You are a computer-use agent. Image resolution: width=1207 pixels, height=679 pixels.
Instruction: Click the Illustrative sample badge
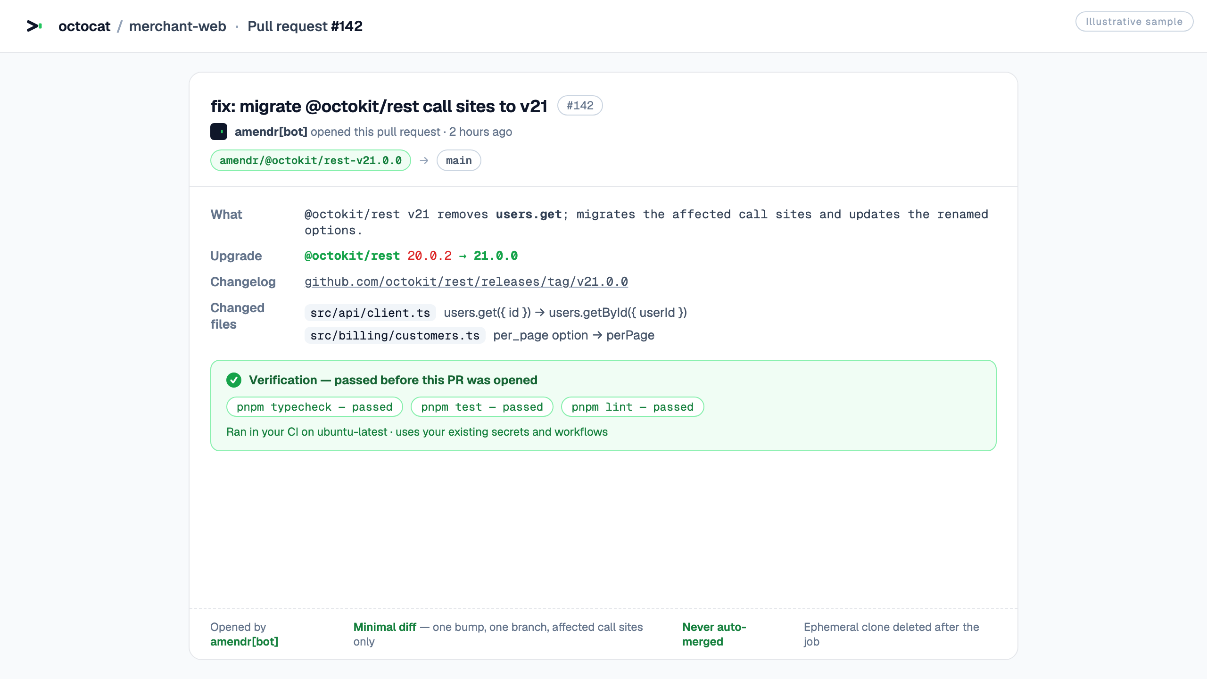[1134, 22]
